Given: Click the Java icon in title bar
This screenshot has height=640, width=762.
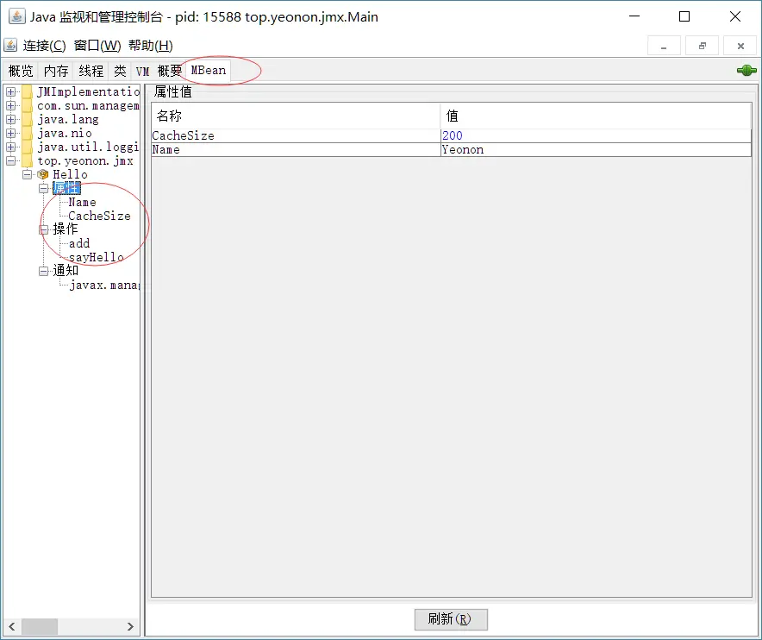Looking at the screenshot, I should pos(16,16).
